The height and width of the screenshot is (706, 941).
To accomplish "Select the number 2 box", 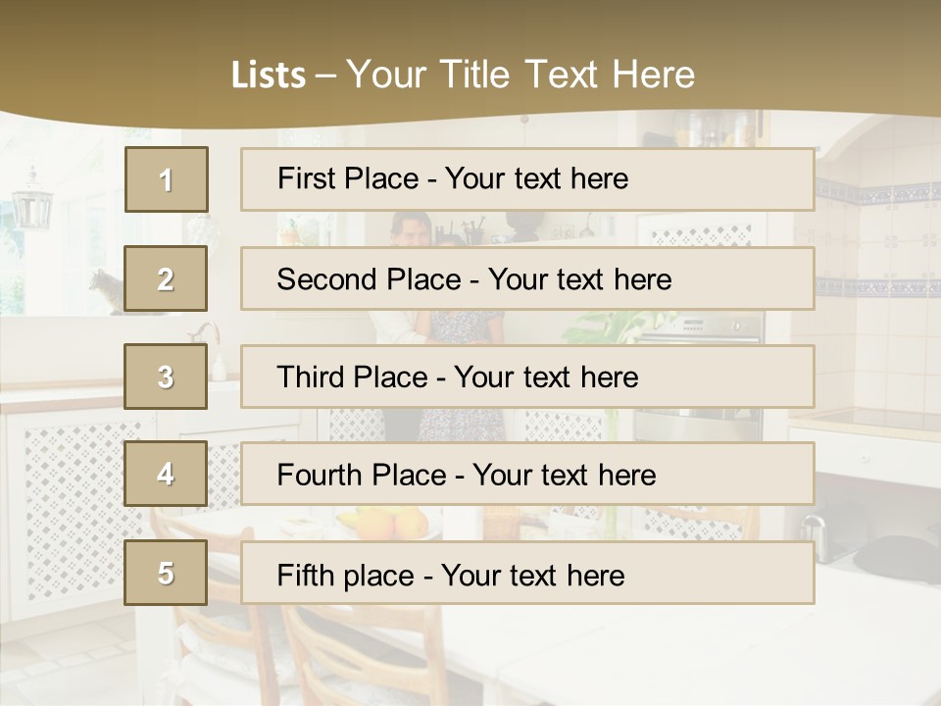I will click(166, 279).
